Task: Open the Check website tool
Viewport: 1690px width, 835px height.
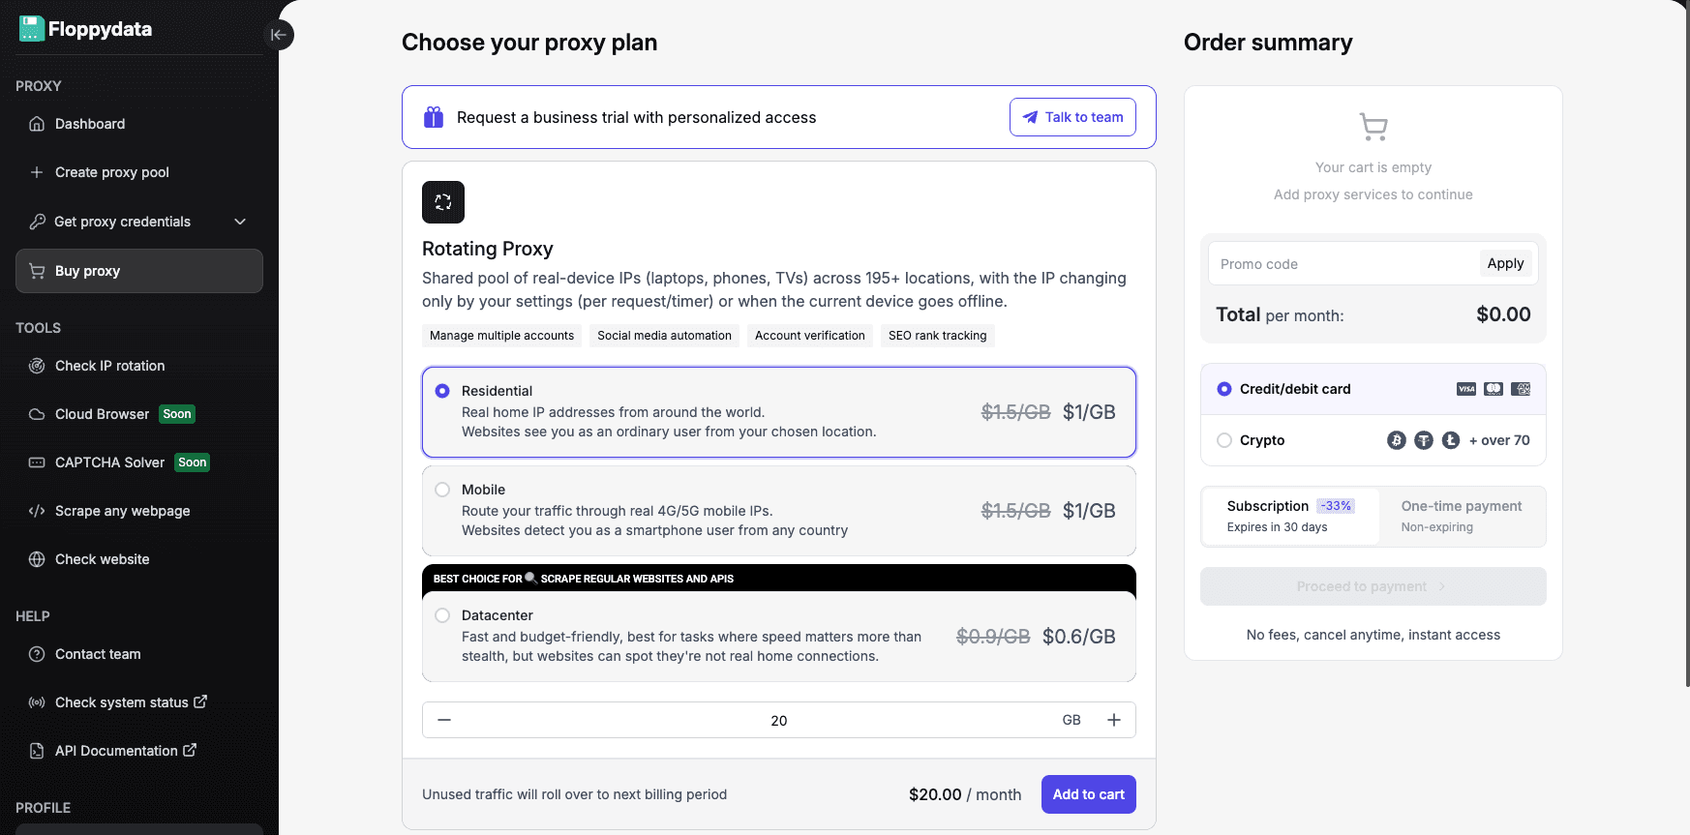Action: click(x=102, y=559)
